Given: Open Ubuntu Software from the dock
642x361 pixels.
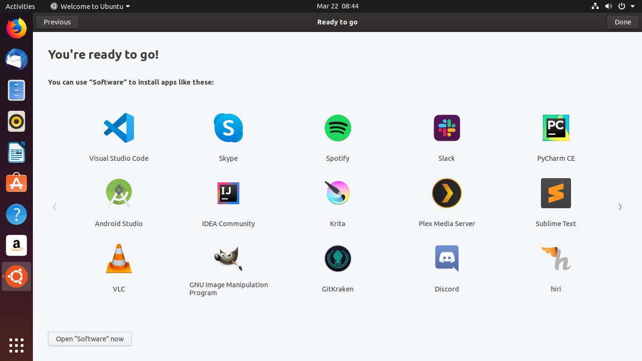Looking at the screenshot, I should tap(16, 183).
